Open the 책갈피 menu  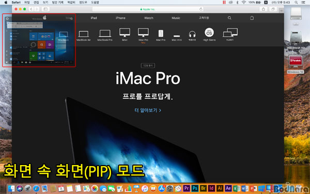coord(71,3)
